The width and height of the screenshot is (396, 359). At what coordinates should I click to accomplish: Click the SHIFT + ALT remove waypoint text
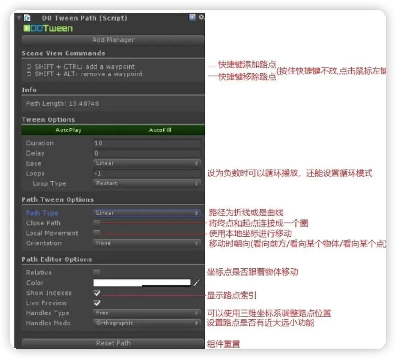point(88,74)
